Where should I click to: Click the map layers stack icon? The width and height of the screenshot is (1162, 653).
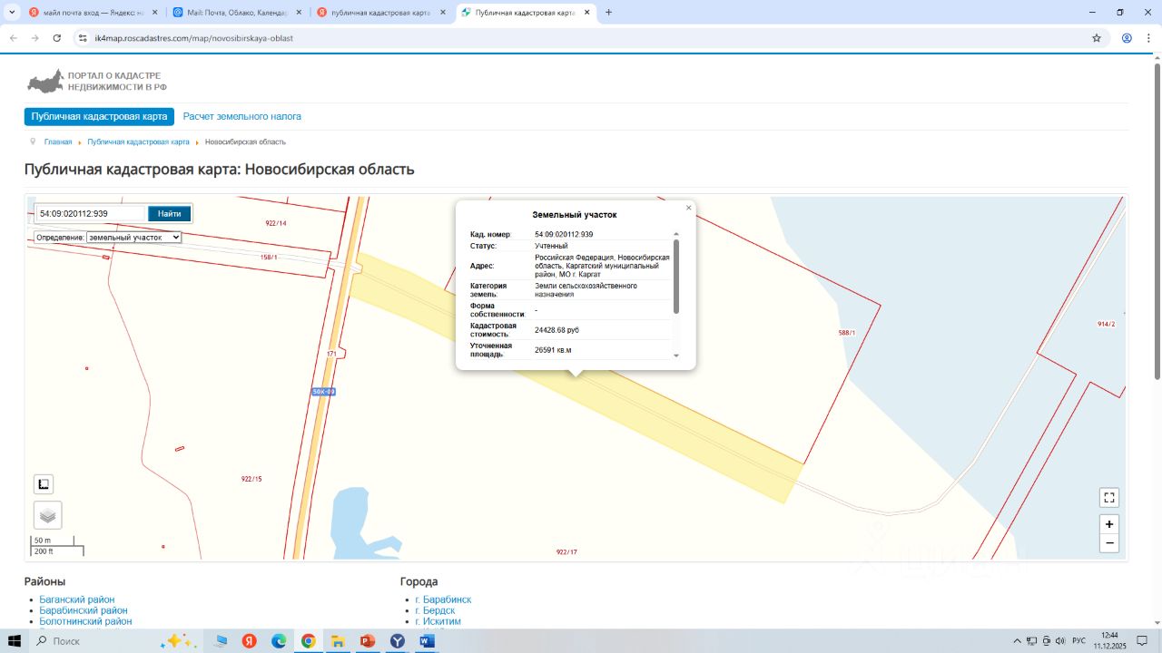click(x=47, y=515)
